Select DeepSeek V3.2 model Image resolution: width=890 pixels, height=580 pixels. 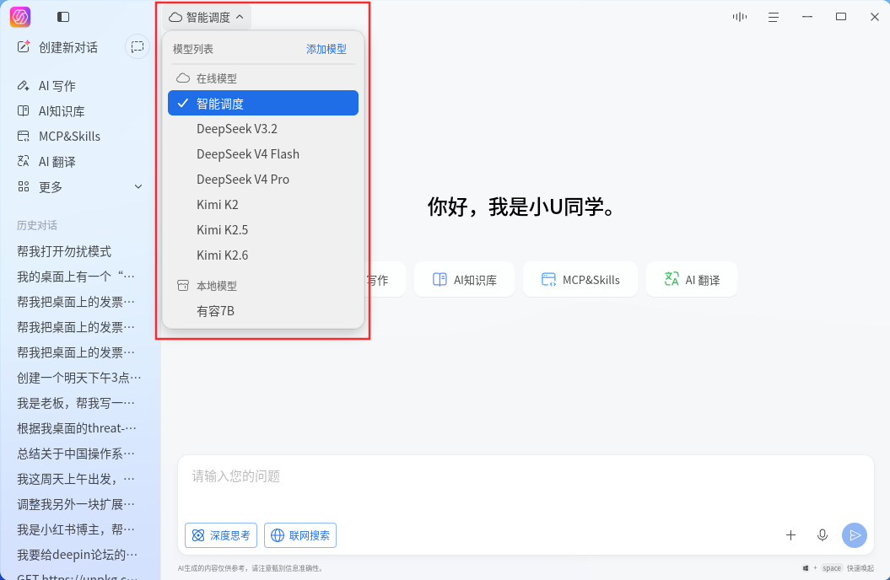263,129
